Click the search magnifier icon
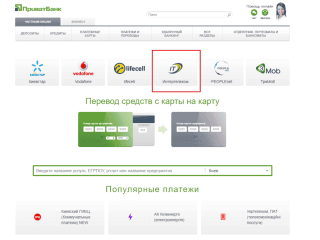The height and width of the screenshot is (240, 320). click(229, 14)
